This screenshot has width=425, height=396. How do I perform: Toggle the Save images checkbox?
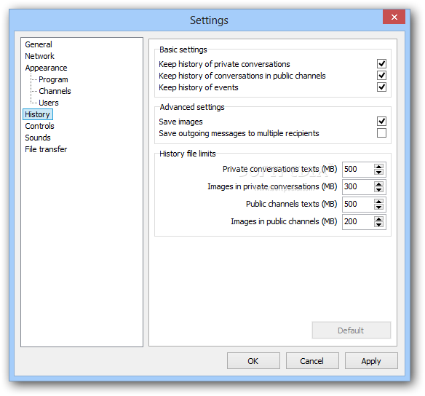click(x=381, y=121)
